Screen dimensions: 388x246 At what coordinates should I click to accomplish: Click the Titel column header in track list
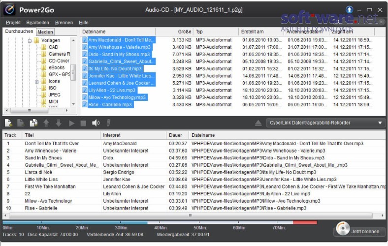(x=61, y=135)
